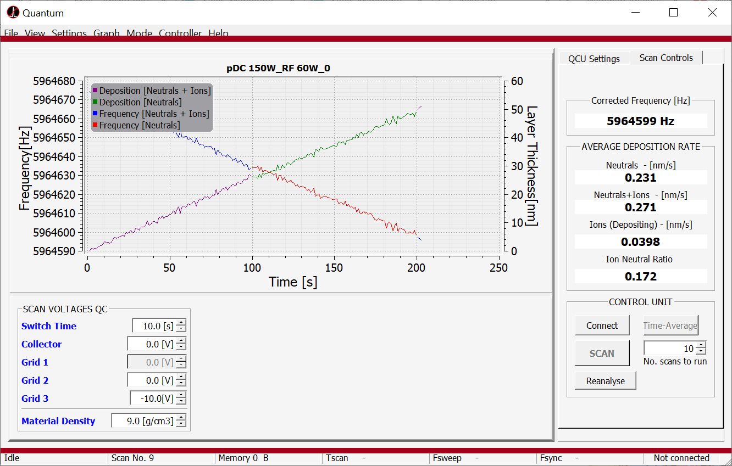This screenshot has height=466, width=732.
Task: Open the File menu
Action: point(11,33)
